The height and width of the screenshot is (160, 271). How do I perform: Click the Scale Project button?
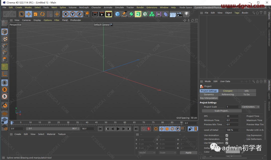pyautogui.click(x=222, y=111)
